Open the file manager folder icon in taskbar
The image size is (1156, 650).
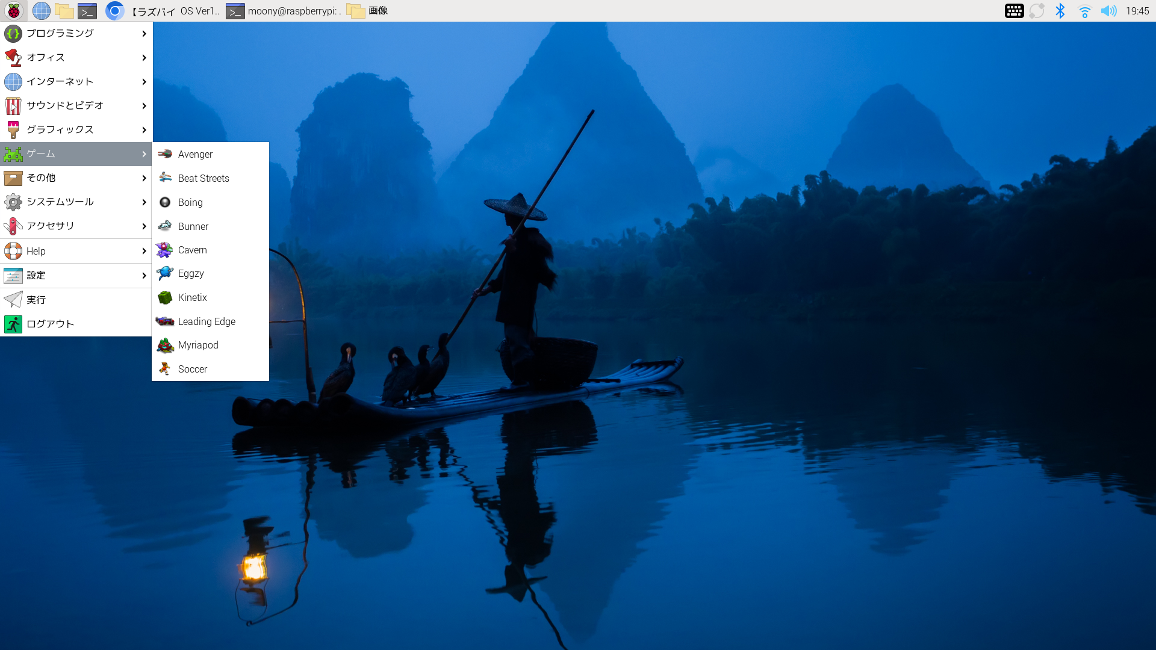pyautogui.click(x=64, y=11)
